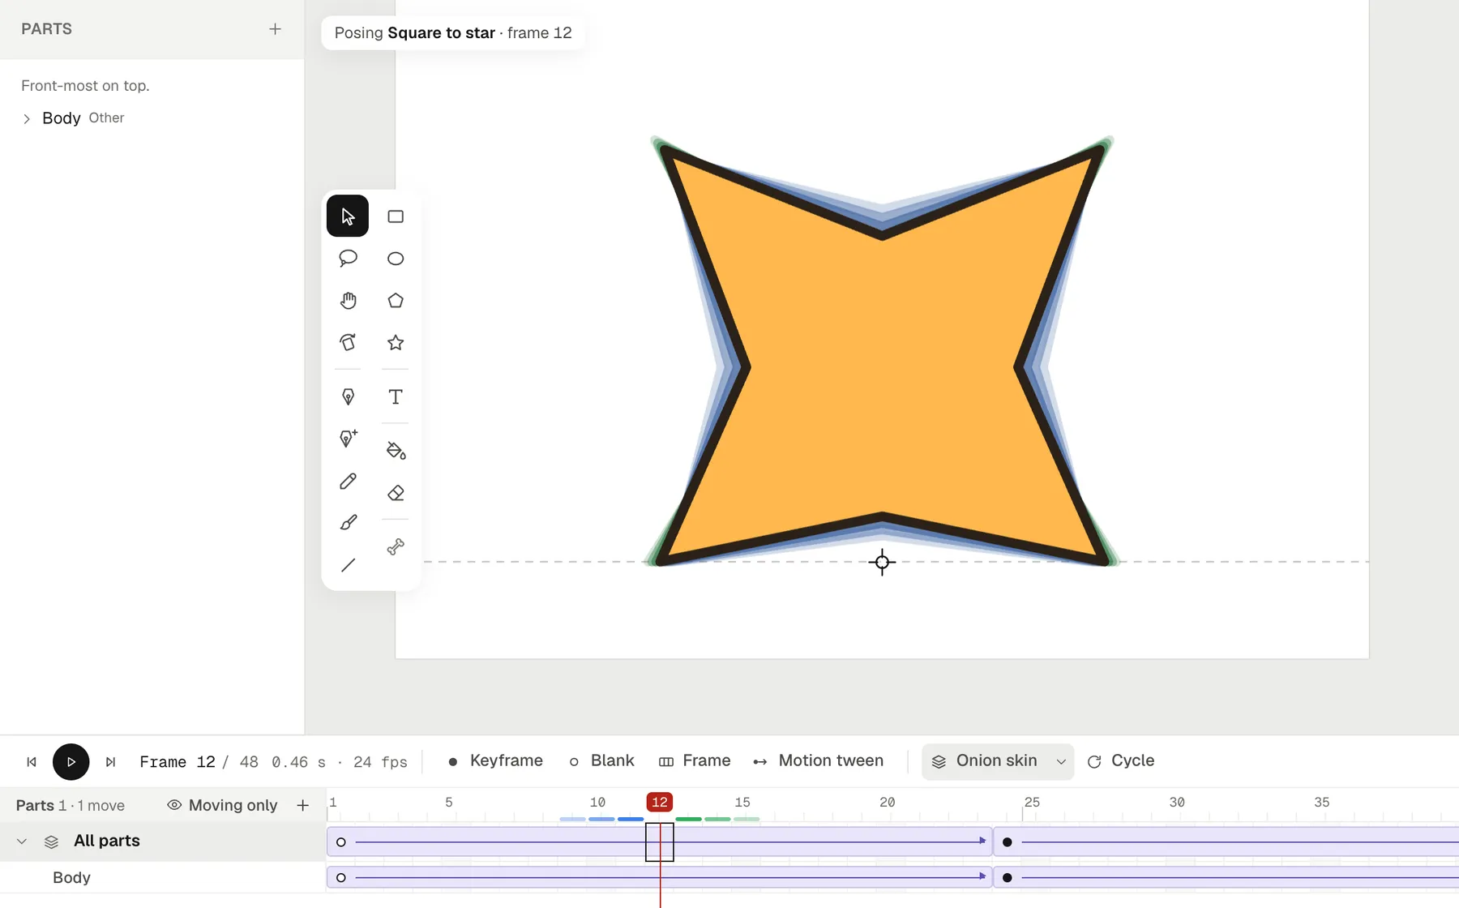Select the Lasso tool
The height and width of the screenshot is (908, 1459).
348,259
